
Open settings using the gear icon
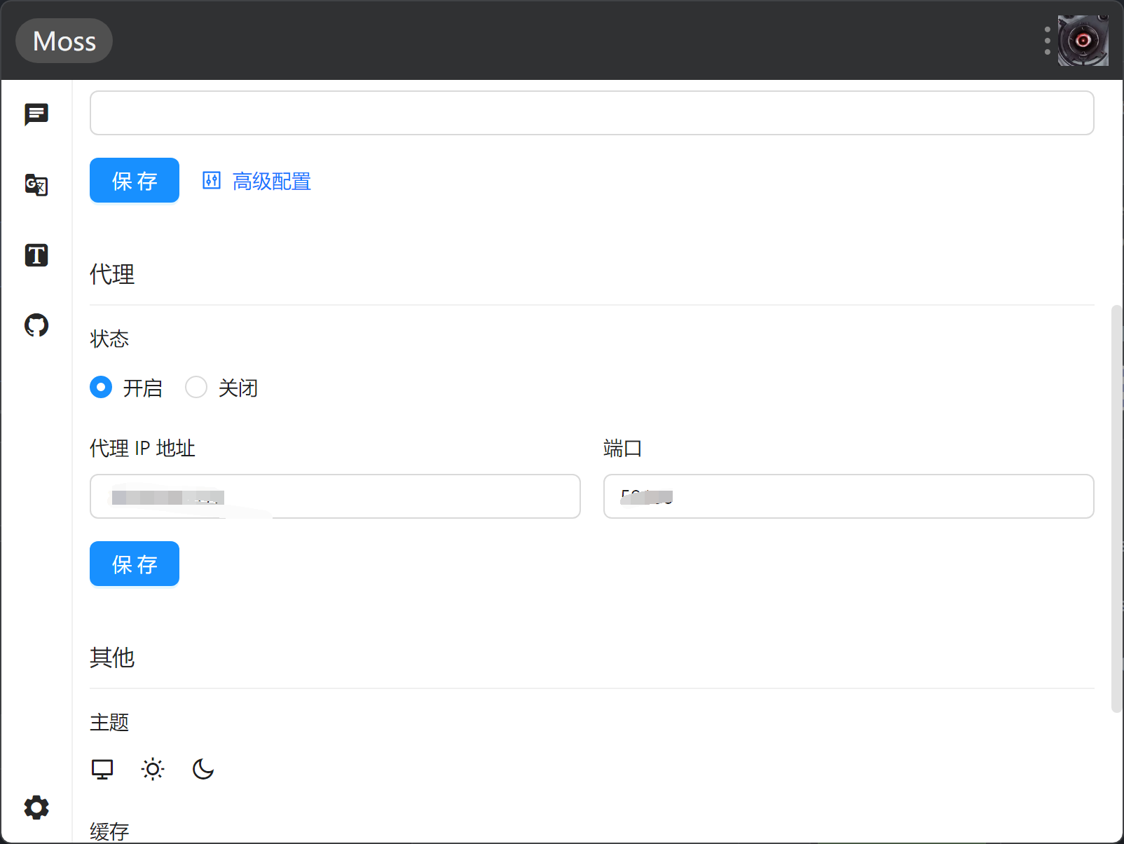[36, 808]
